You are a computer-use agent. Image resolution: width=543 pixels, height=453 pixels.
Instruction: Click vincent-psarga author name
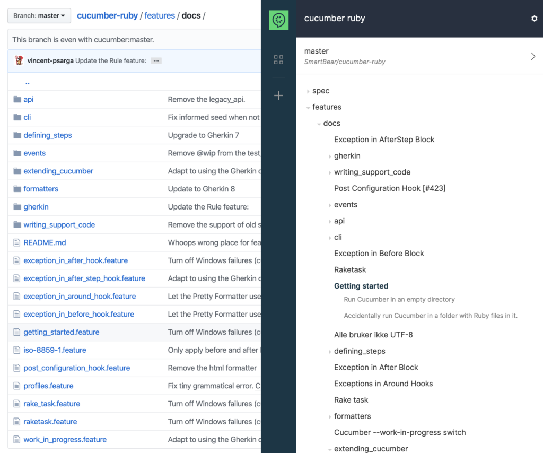click(50, 60)
